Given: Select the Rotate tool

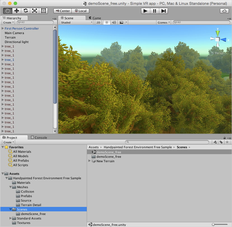Looking at the screenshot, I should click(x=25, y=11).
